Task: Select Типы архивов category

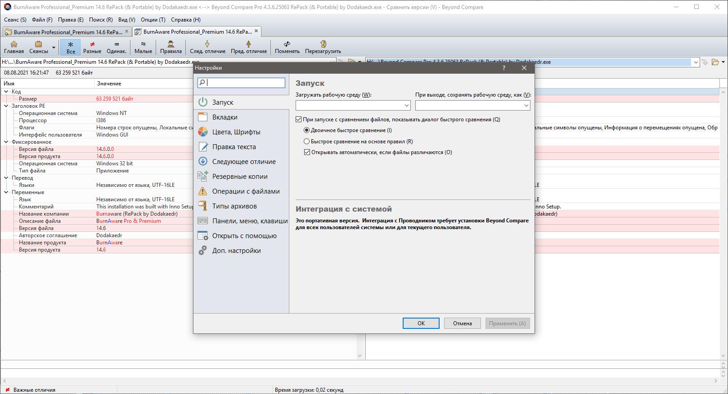Action: pyautogui.click(x=241, y=206)
